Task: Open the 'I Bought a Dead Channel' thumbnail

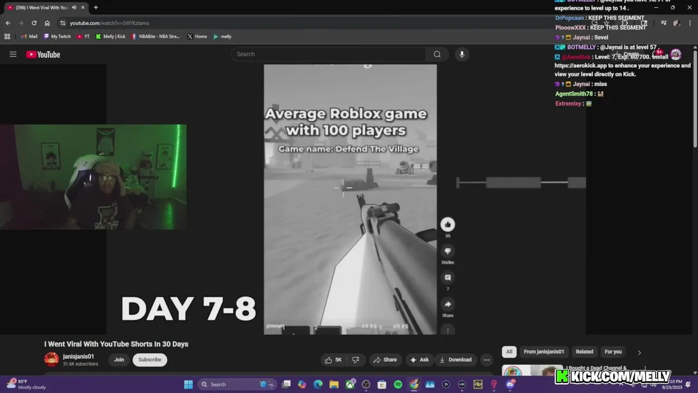Action: coord(532,371)
